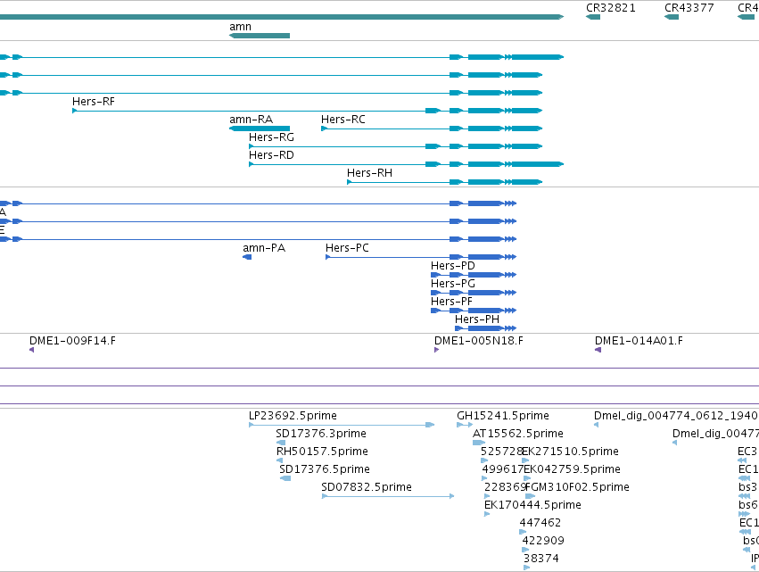Image resolution: width=759 pixels, height=572 pixels.
Task: Click the 38374 feature arrow glyph
Action: point(526,568)
